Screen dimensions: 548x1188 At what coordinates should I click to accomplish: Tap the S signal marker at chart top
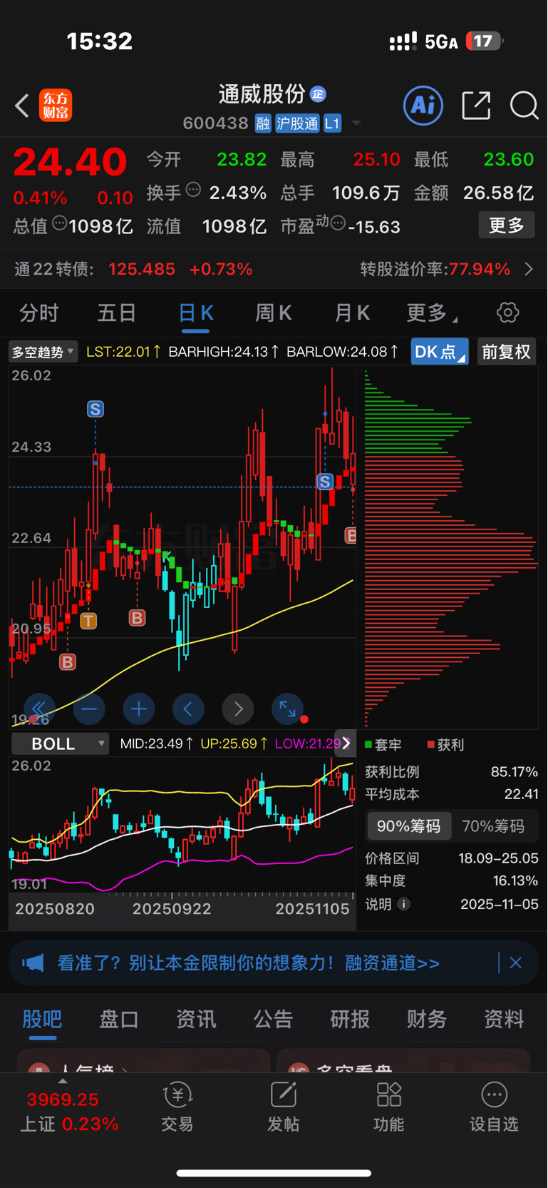coord(95,409)
